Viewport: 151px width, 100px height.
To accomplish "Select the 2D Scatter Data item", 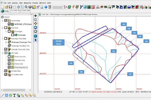I will [x=17, y=75].
